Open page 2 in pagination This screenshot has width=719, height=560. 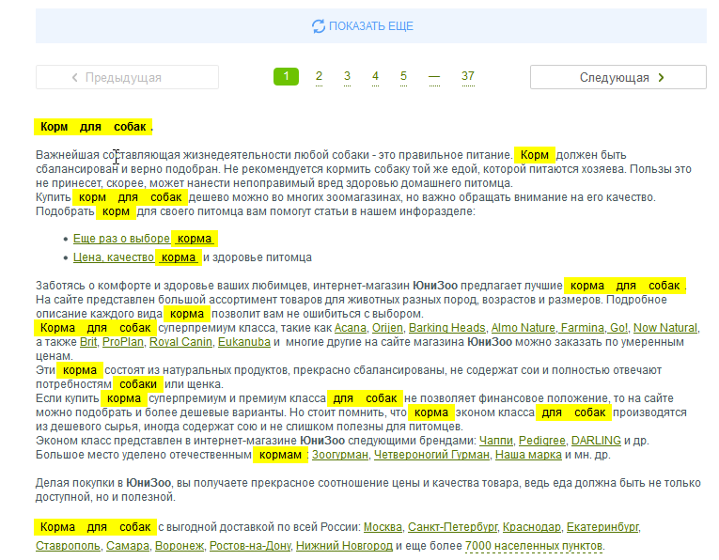coord(319,76)
